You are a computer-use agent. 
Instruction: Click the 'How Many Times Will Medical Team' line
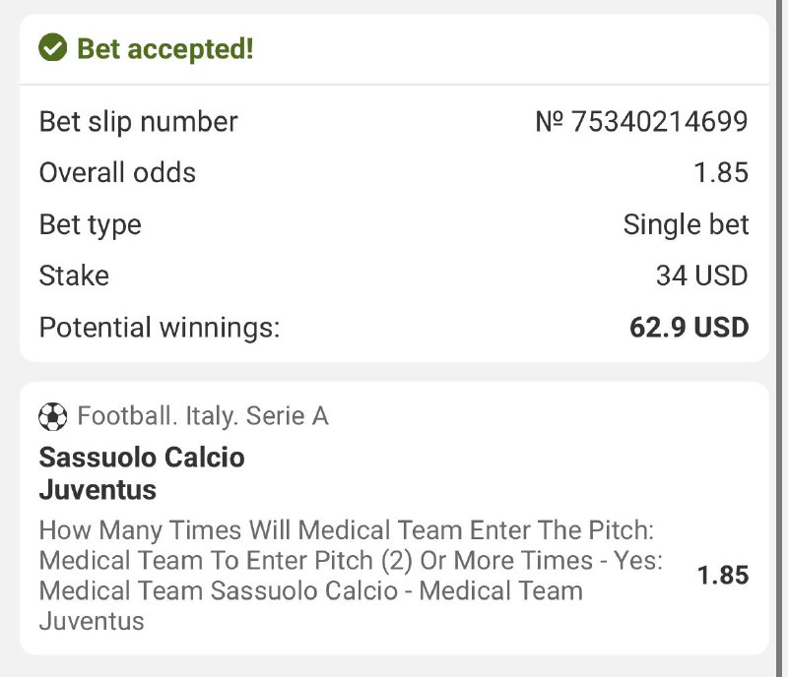tap(347, 531)
